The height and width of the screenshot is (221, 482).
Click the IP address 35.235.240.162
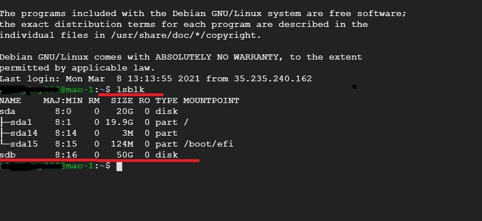[273, 79]
